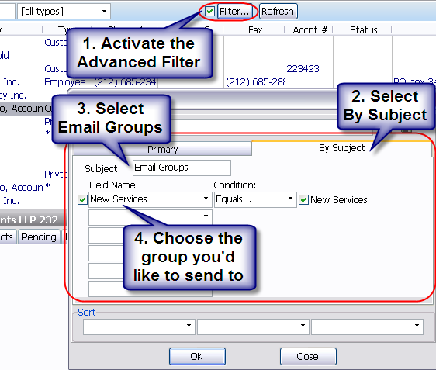Screen dimensions: 436x370
Task: Select the Pending tab
Action: pos(39,237)
